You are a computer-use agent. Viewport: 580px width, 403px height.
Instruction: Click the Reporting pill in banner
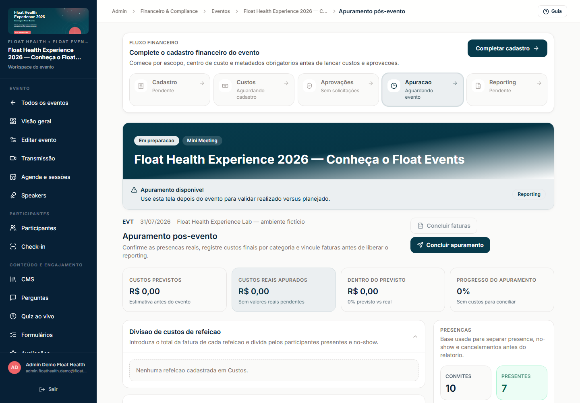[x=529, y=194]
